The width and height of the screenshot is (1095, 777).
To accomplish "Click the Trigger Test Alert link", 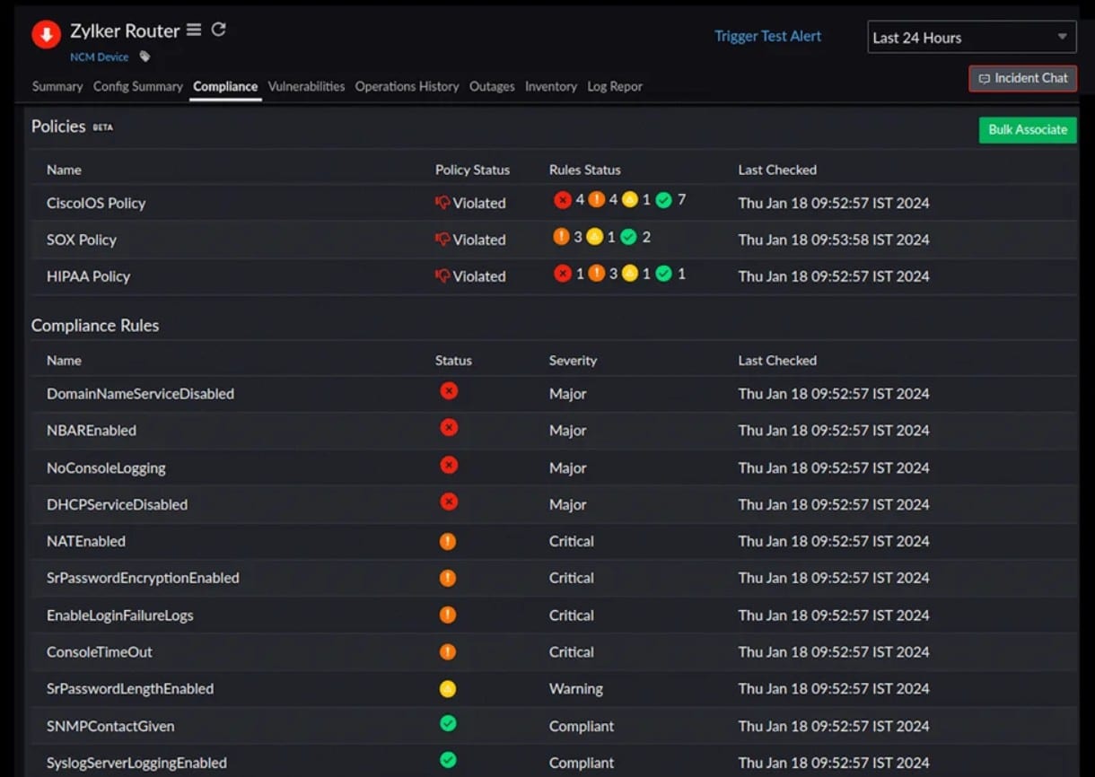I will (x=767, y=36).
